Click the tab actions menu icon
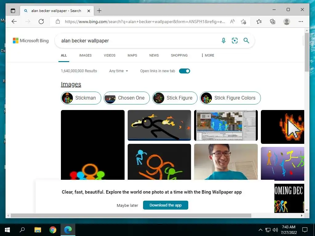 coord(13,11)
